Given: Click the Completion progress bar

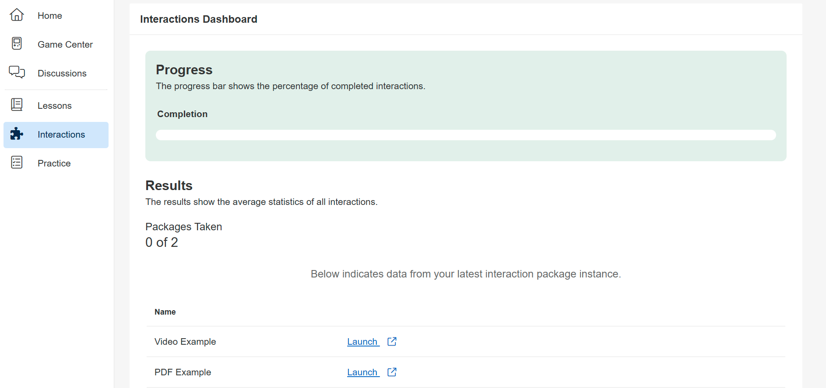Looking at the screenshot, I should 466,135.
